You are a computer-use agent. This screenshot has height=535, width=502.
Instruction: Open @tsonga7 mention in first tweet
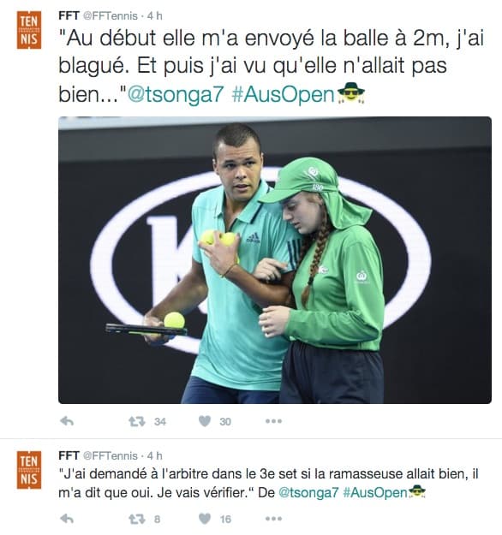tap(176, 94)
